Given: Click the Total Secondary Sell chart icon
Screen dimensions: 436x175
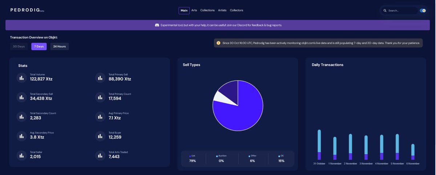Looking at the screenshot, I should [x=21, y=97].
